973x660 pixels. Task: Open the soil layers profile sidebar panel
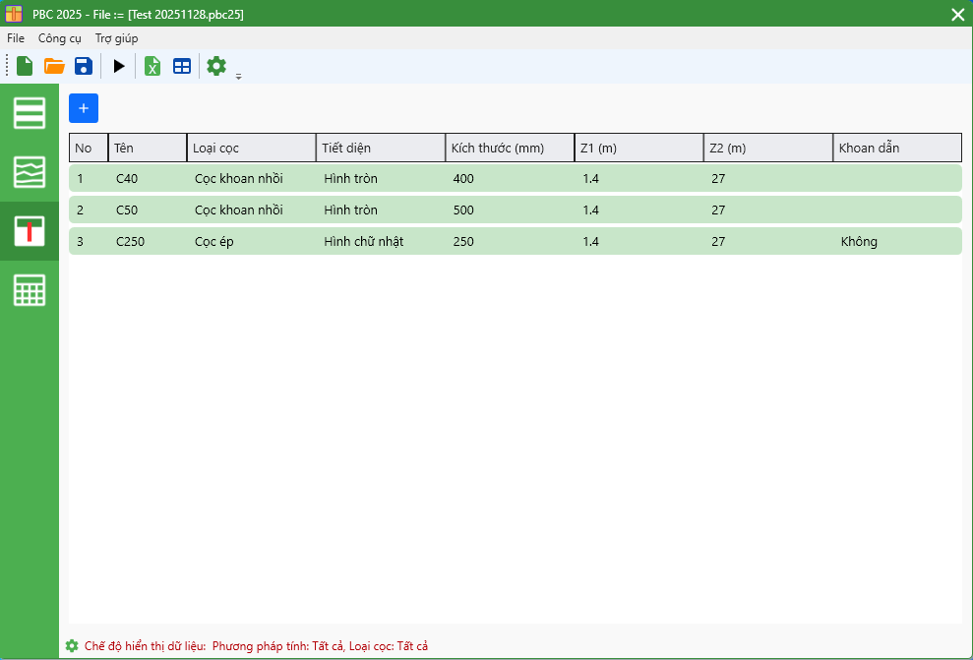pos(30,172)
